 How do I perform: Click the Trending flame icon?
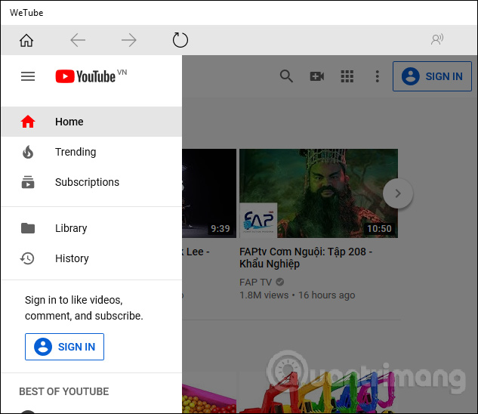28,152
